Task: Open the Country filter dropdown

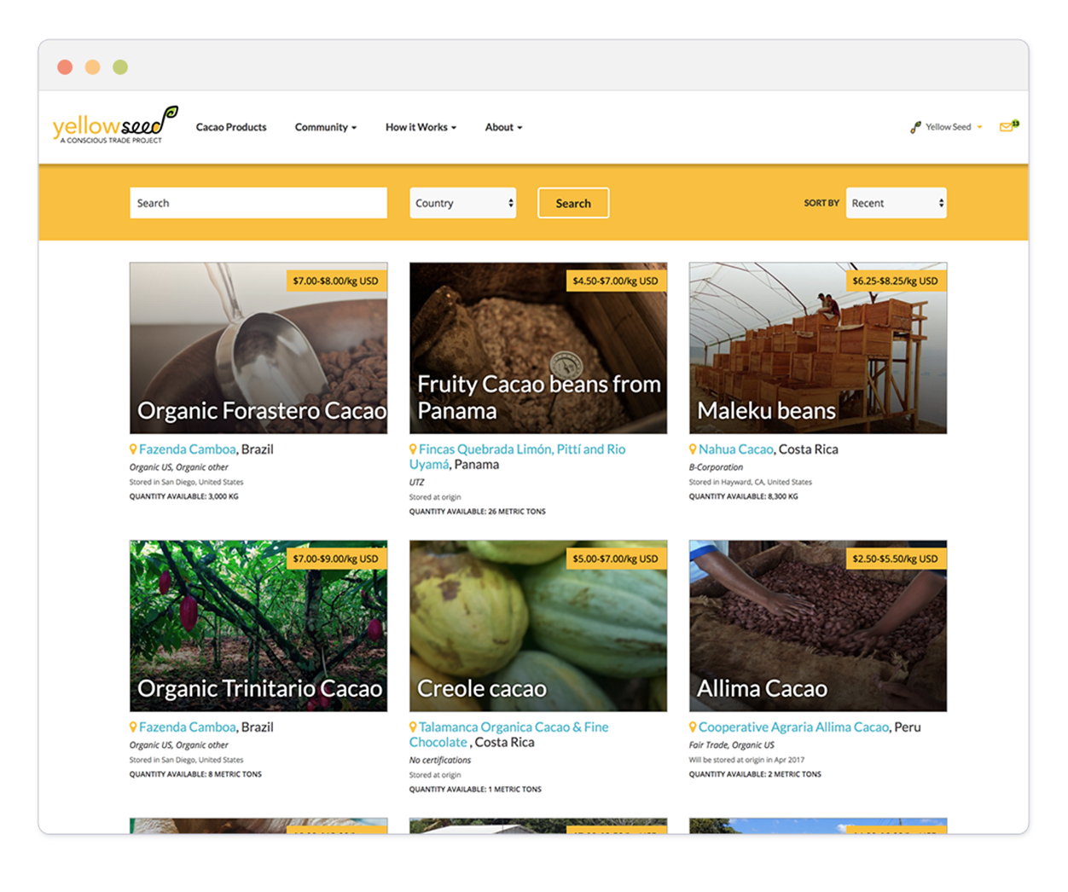Action: click(463, 203)
